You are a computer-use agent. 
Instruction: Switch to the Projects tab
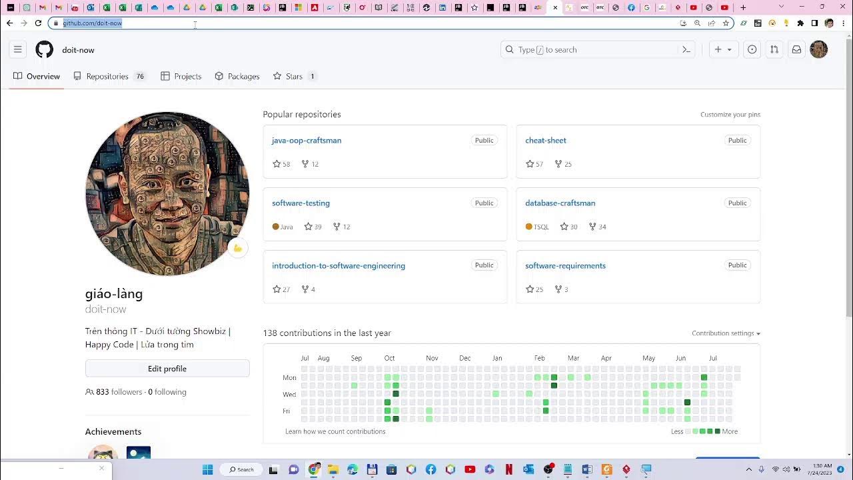click(181, 76)
